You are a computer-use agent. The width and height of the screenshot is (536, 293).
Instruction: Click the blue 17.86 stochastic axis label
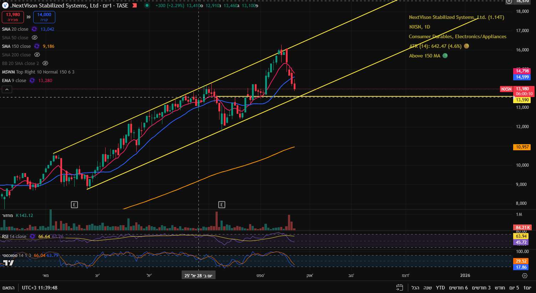[x=521, y=267]
